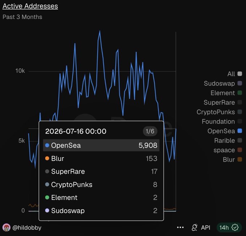Click the tooltip date 2026-07-16 00:00
Viewport: 246px width, 236px height.
point(76,131)
